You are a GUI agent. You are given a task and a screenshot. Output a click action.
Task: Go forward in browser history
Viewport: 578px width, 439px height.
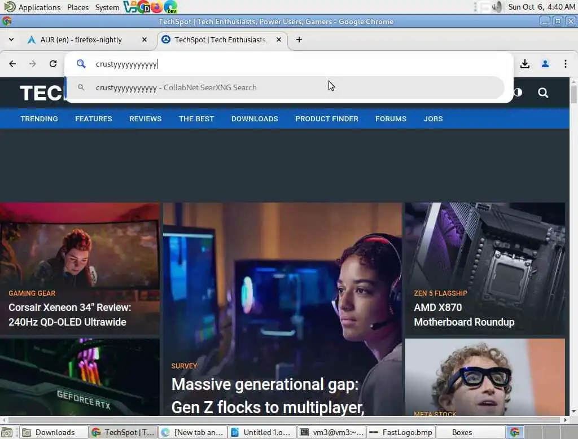pos(33,64)
